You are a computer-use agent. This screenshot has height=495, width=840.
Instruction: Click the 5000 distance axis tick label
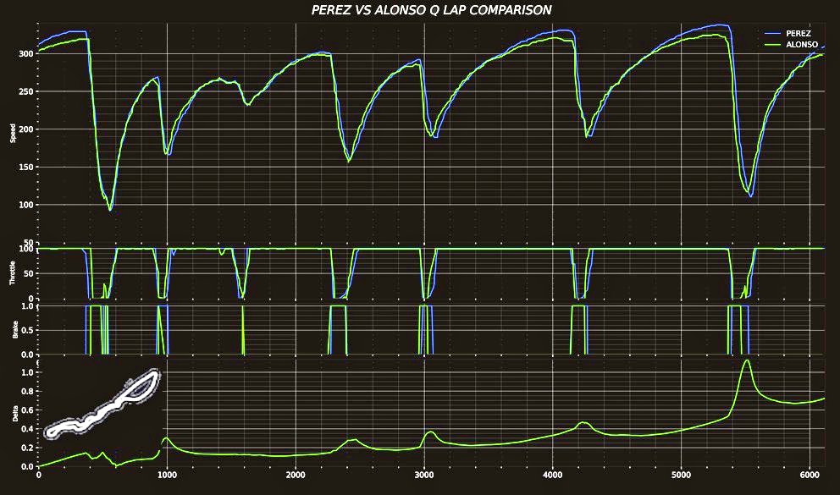tap(681, 476)
